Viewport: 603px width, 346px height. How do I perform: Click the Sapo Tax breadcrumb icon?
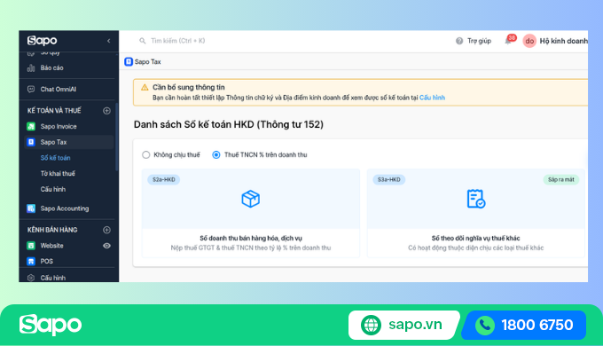tap(129, 61)
